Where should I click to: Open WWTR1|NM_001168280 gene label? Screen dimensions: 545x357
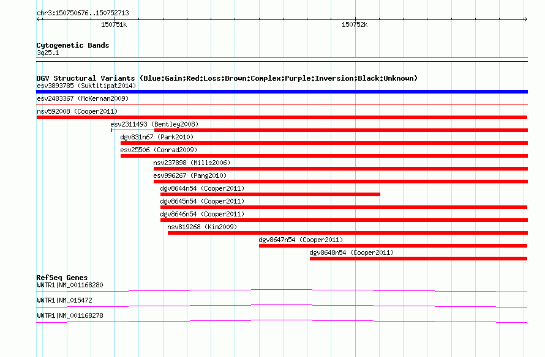[70, 285]
